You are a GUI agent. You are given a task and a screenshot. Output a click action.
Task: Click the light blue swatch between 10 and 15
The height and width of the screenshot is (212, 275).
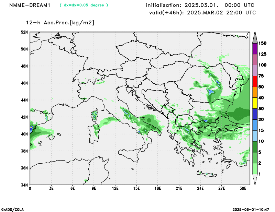[255, 136]
